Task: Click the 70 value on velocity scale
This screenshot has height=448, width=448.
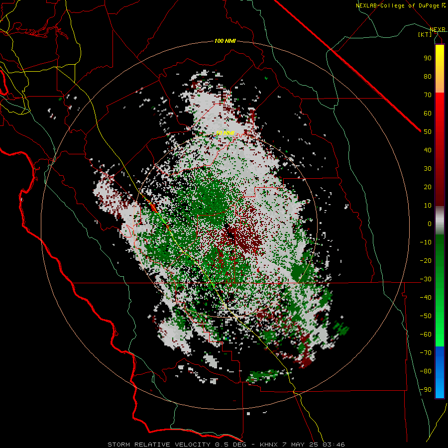Action: click(x=428, y=95)
